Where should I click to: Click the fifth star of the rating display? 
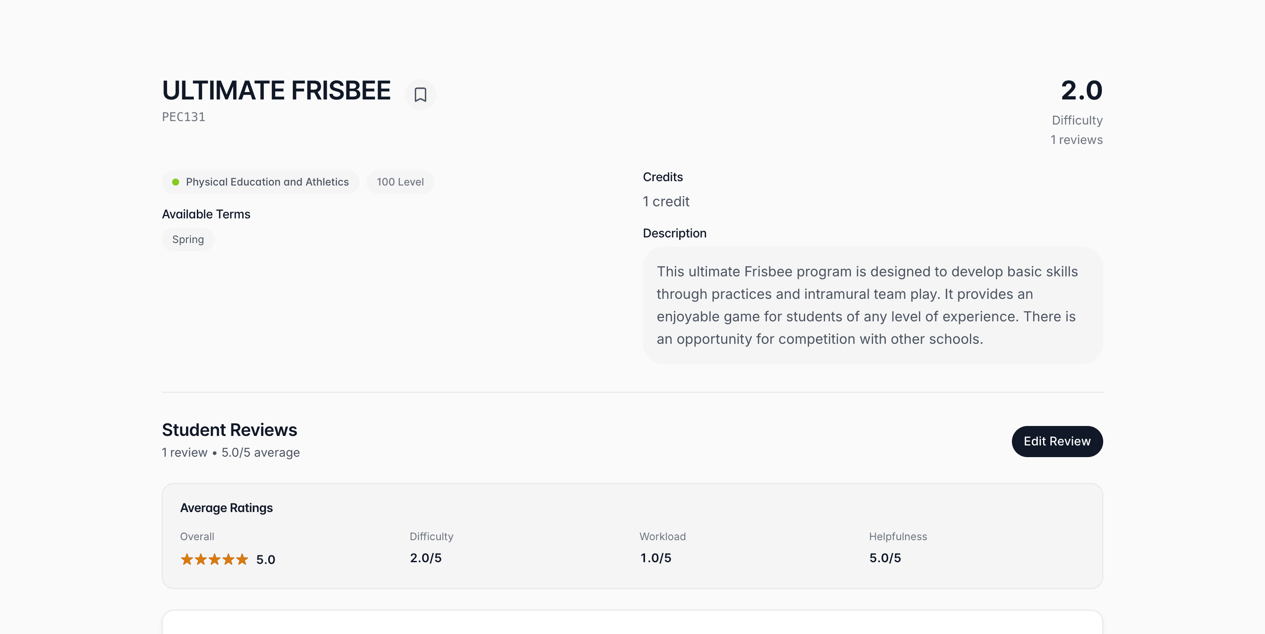point(243,559)
